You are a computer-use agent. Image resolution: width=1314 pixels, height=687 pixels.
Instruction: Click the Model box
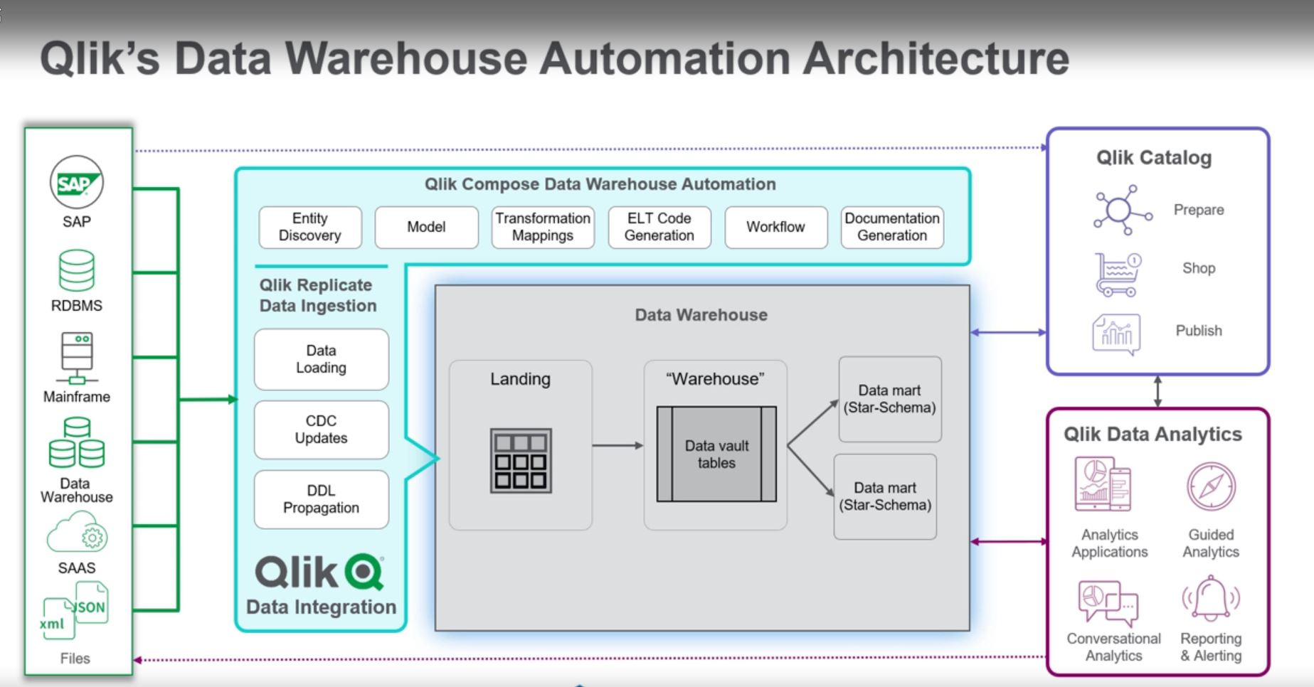pyautogui.click(x=426, y=227)
